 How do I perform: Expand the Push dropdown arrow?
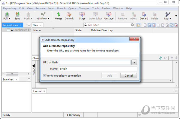coord(31,19)
